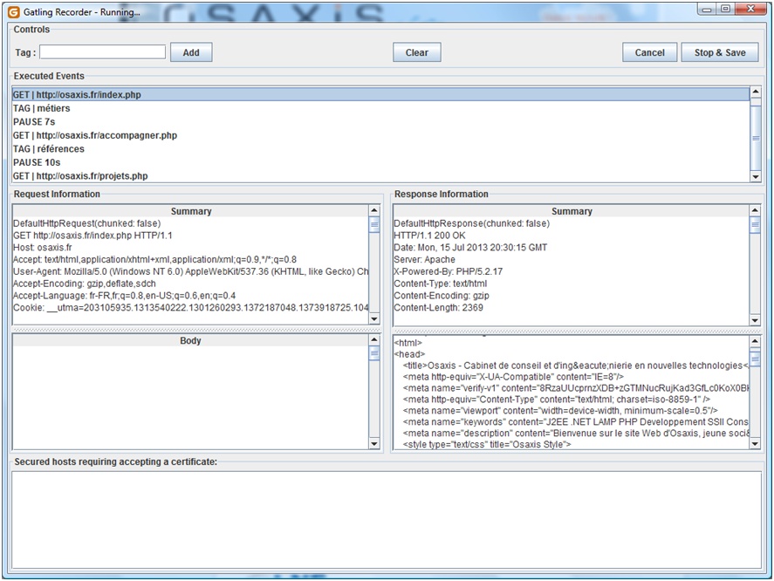Select the TAG | références event

pyautogui.click(x=380, y=148)
